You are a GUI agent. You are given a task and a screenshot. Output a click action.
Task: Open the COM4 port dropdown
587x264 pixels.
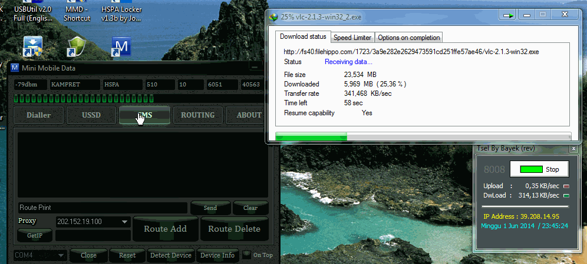click(60, 256)
